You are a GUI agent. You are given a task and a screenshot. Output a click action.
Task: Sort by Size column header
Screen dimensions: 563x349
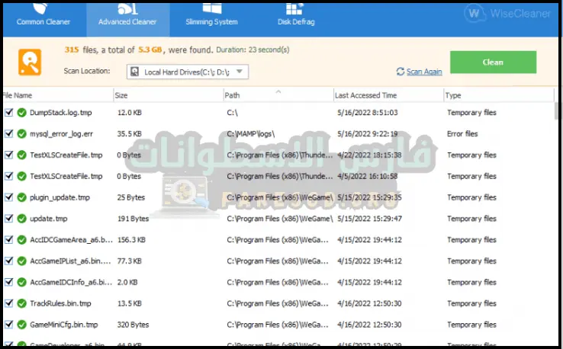pyautogui.click(x=169, y=95)
